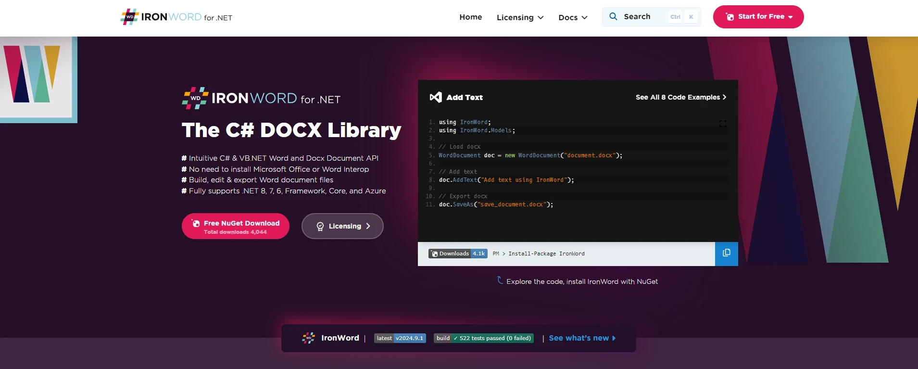Expand the Docs dropdown menu

pos(573,17)
